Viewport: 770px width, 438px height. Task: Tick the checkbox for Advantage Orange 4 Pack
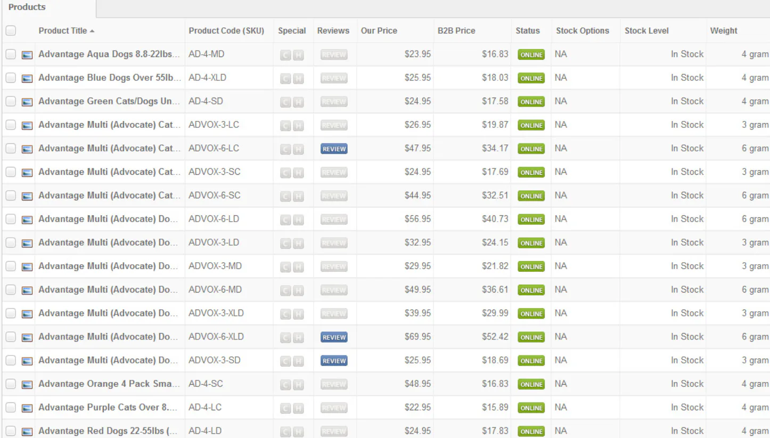[11, 384]
